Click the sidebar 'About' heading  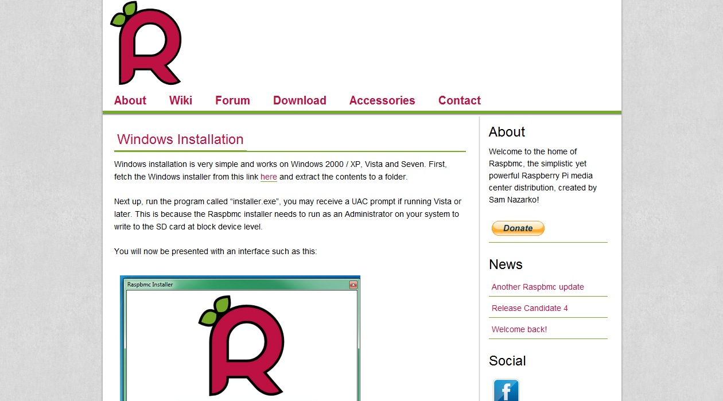click(507, 132)
